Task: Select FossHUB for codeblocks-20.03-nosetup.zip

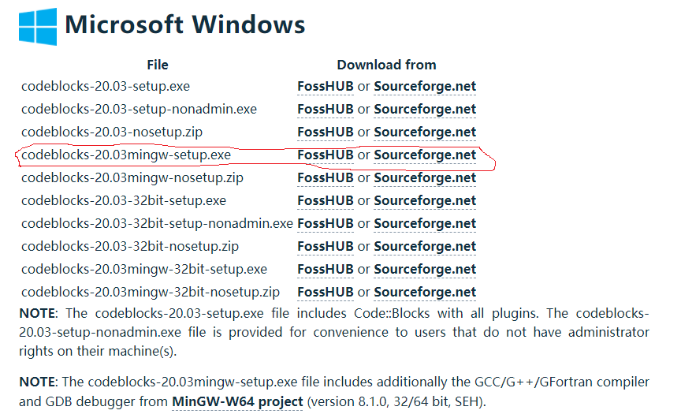Action: pos(326,132)
